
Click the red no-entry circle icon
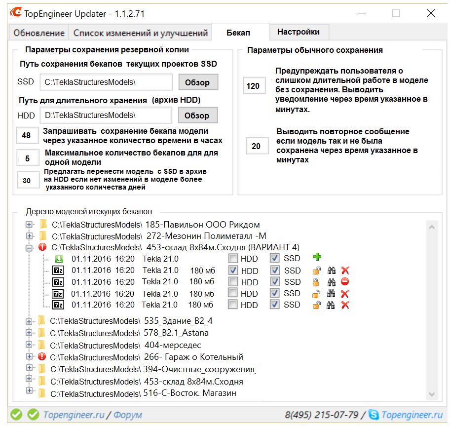pos(345,281)
